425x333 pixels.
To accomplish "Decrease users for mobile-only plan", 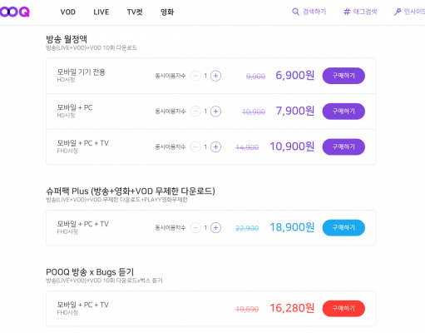I will coord(195,76).
